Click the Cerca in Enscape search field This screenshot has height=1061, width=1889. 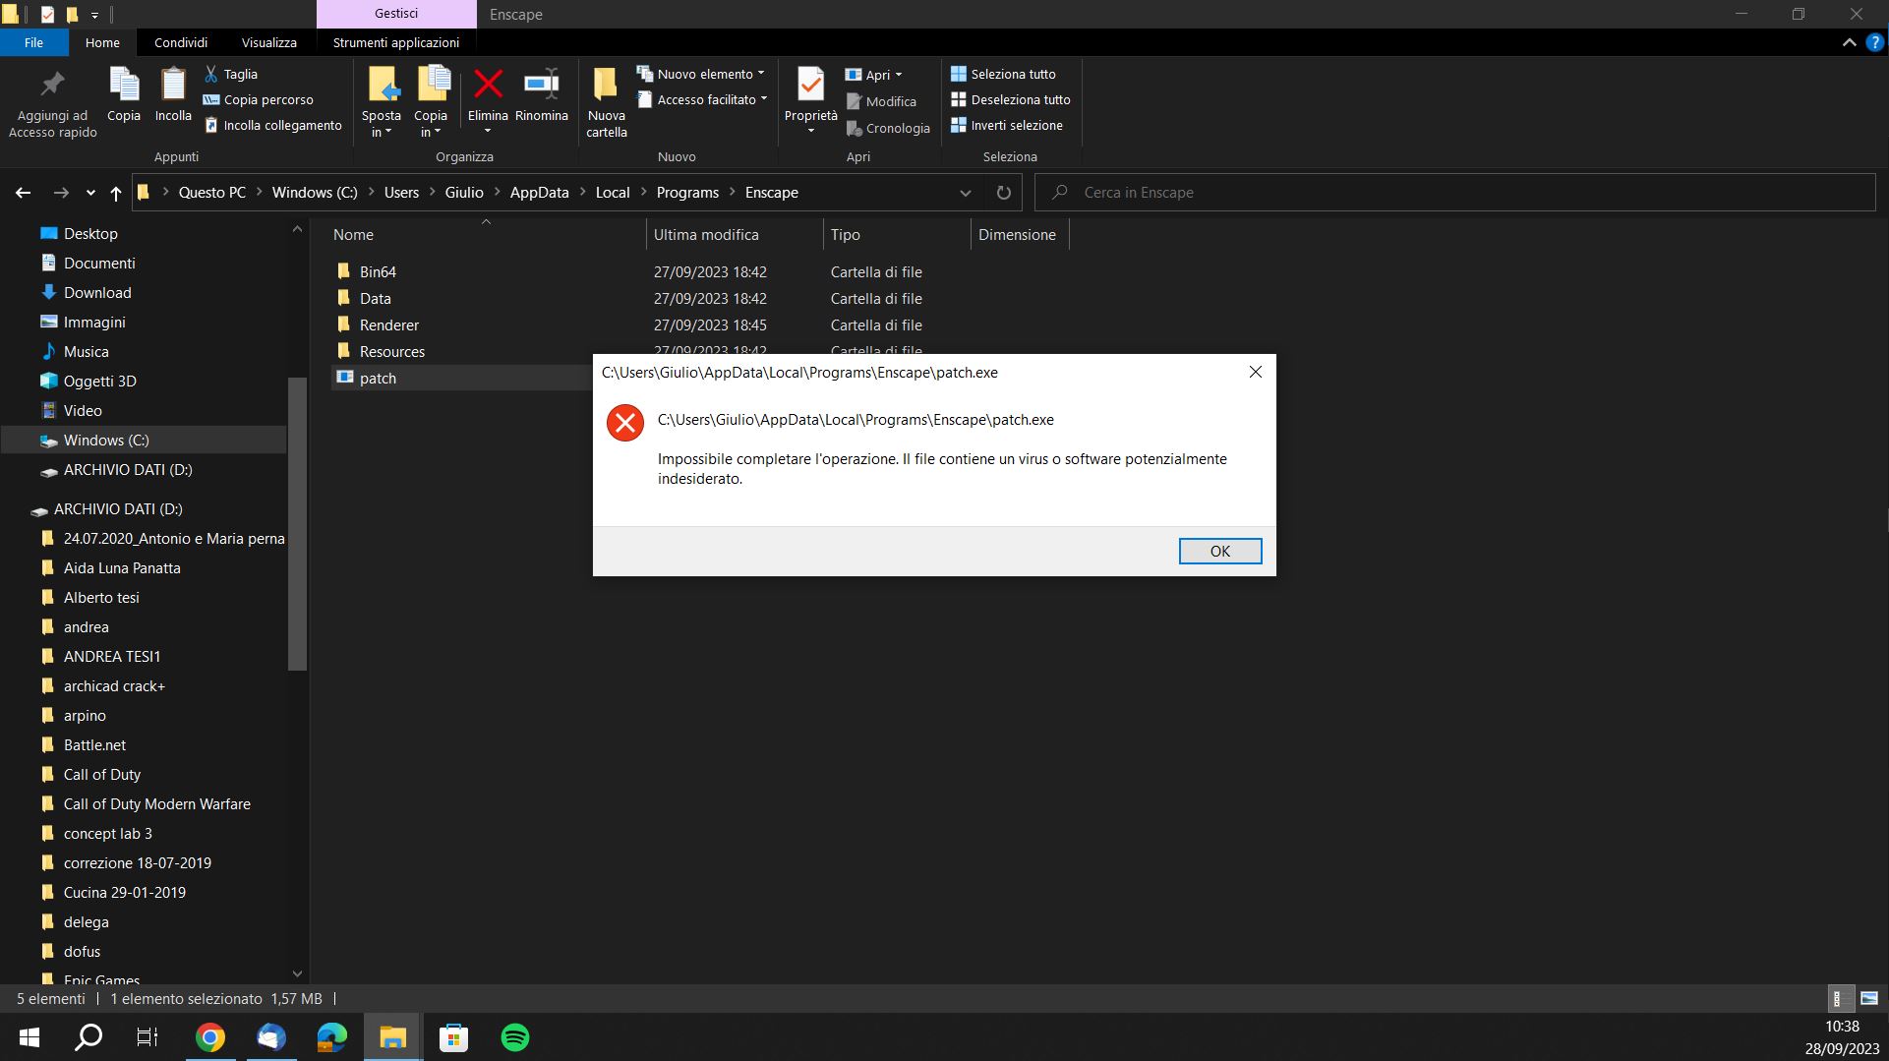[x=1455, y=193]
